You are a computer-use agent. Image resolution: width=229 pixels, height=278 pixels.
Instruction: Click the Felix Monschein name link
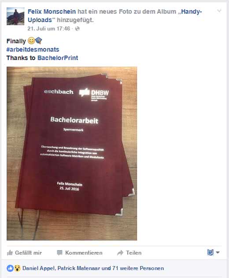tap(52, 12)
